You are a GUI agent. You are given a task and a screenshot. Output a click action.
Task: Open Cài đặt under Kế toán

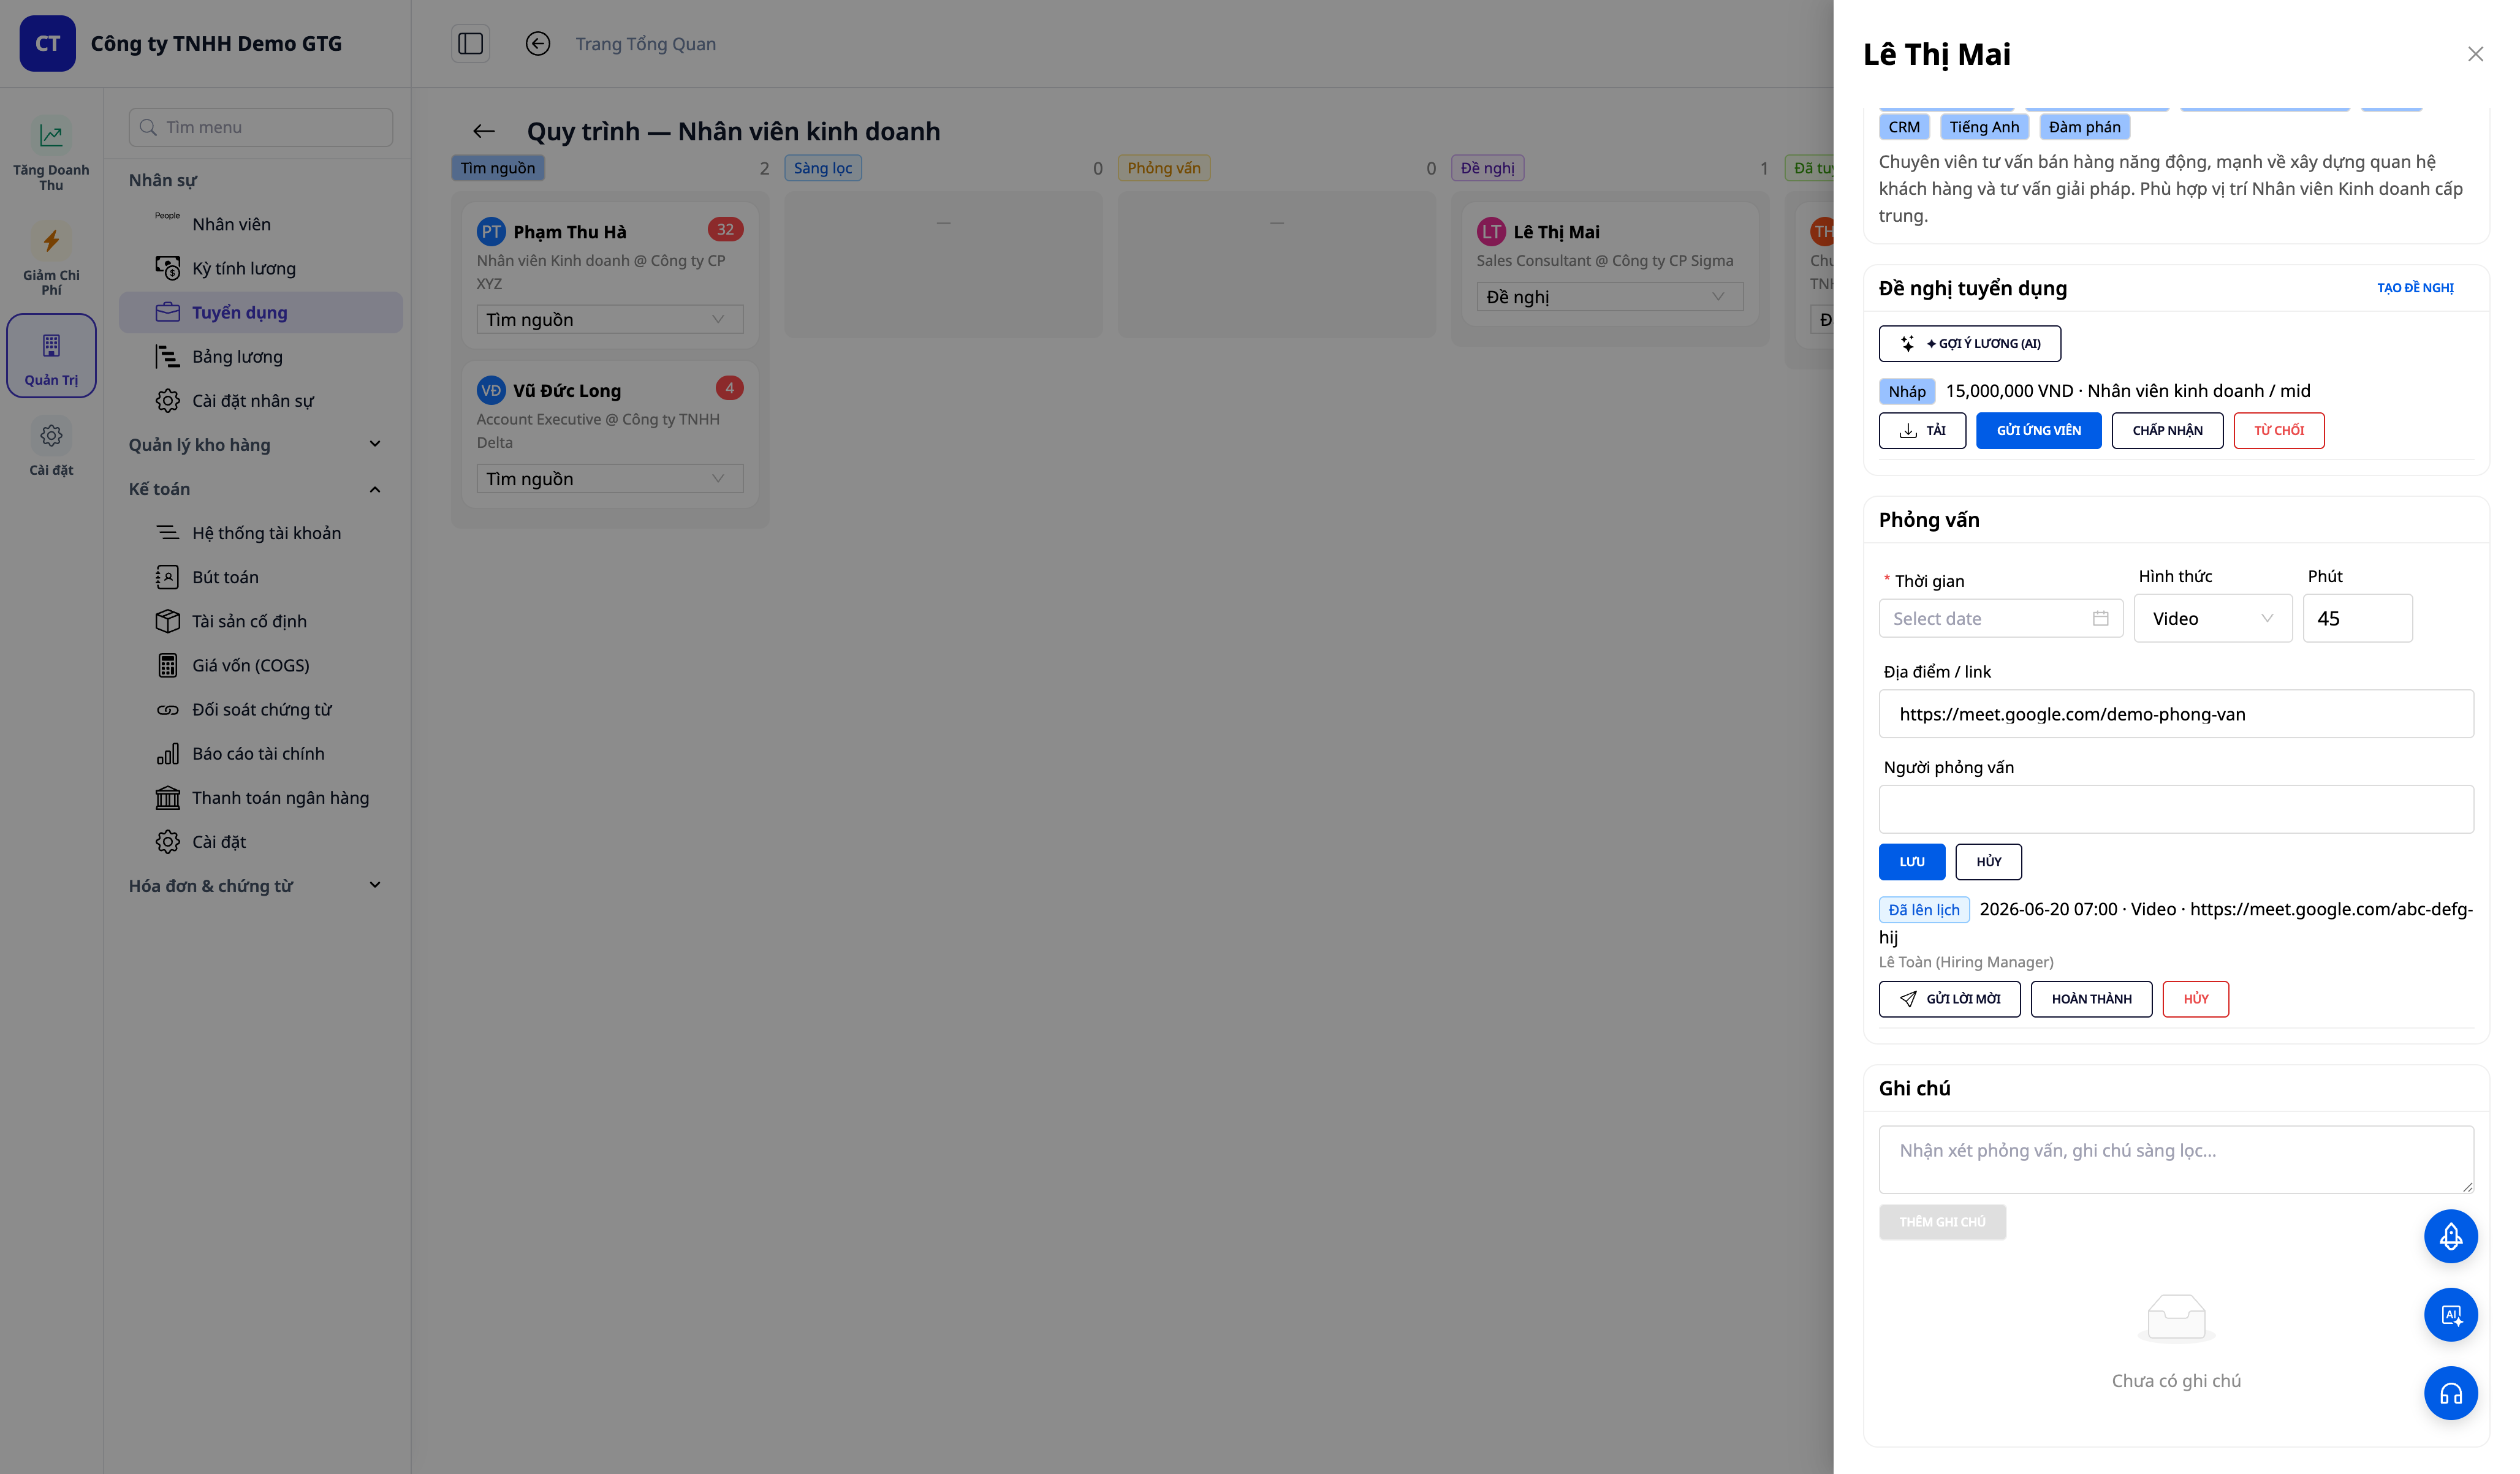pos(260,841)
